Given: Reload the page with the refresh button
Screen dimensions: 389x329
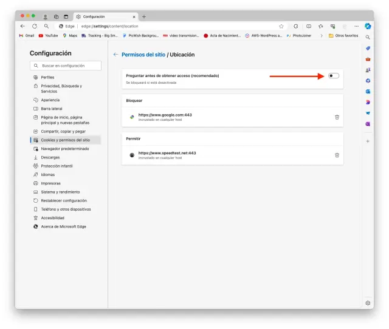Looking at the screenshot, I should click(x=35, y=26).
